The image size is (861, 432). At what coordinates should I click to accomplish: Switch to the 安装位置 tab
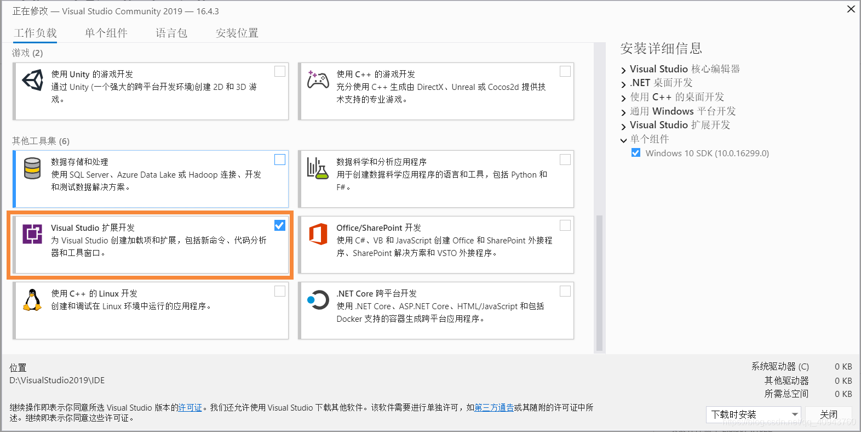click(237, 33)
